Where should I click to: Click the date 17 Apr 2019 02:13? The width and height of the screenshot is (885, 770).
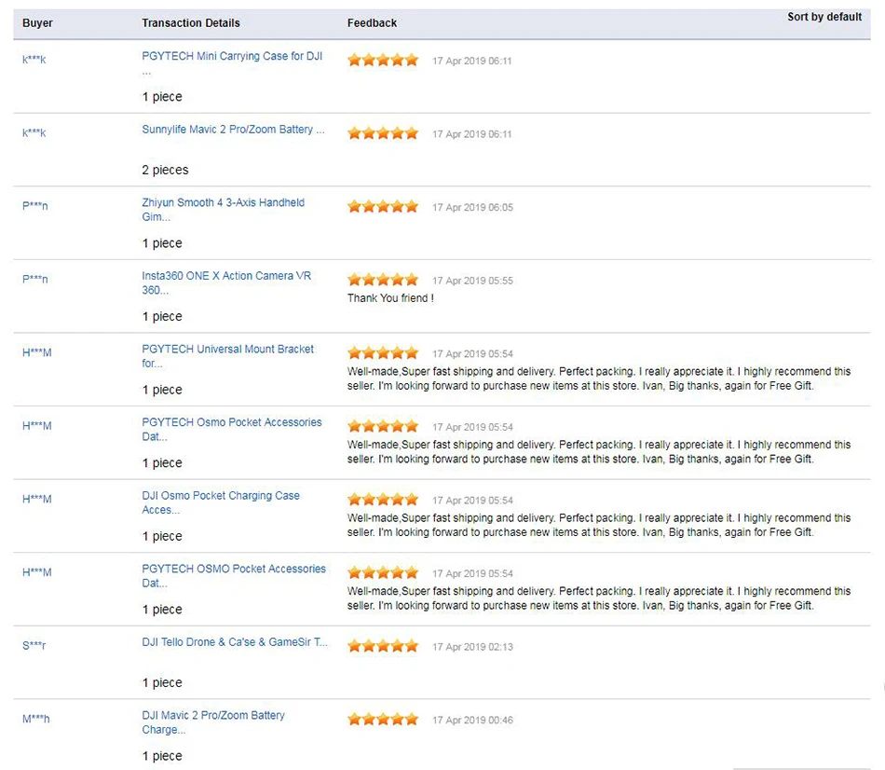coord(472,647)
